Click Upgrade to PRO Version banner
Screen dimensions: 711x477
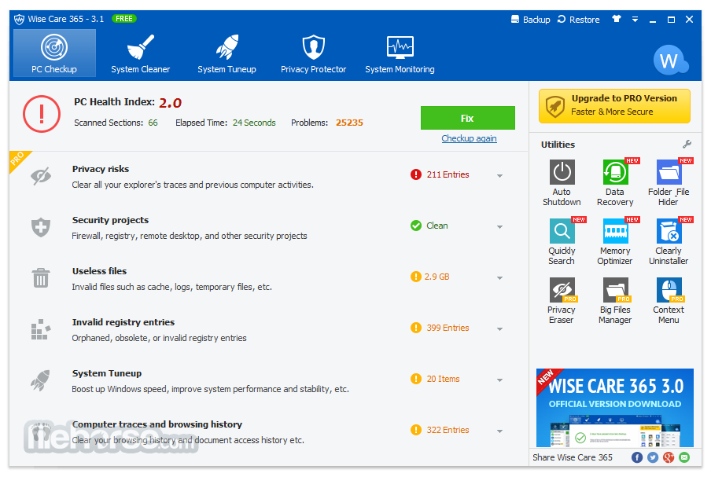pyautogui.click(x=614, y=106)
